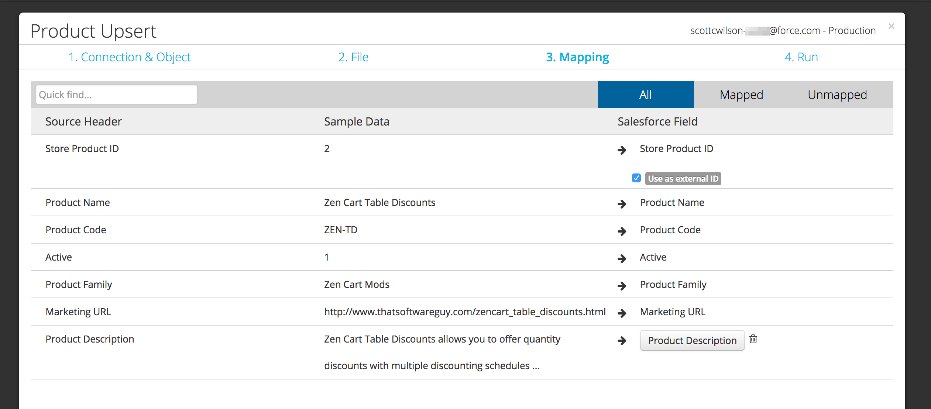Delete the Product Description mapping with trash icon

coord(753,339)
